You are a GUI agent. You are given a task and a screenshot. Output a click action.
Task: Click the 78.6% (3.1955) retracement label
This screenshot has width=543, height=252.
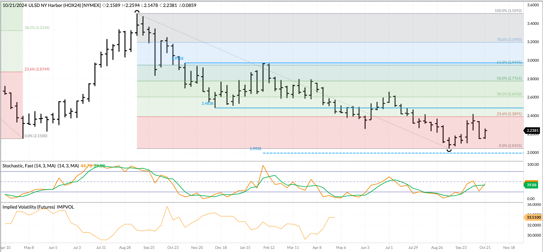tap(509, 40)
